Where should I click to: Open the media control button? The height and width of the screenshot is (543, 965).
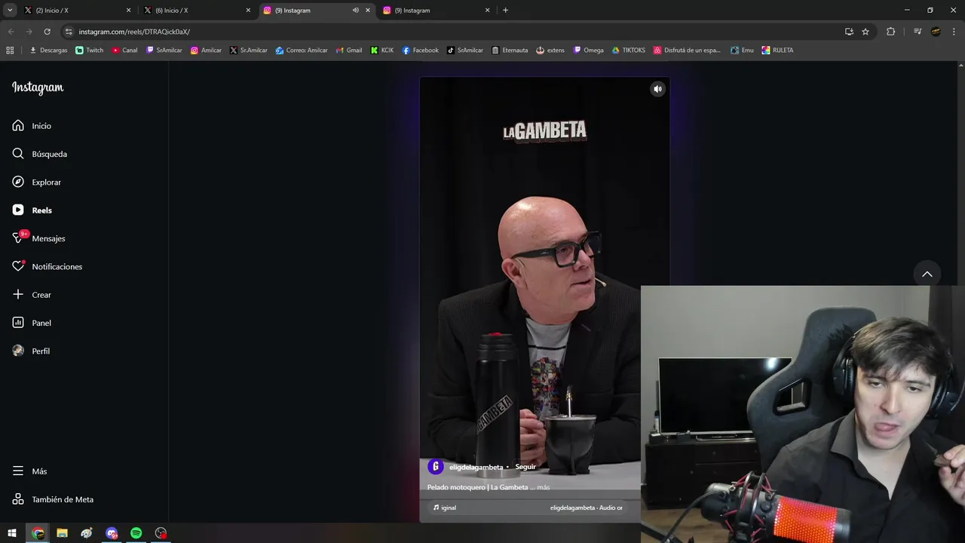918,32
